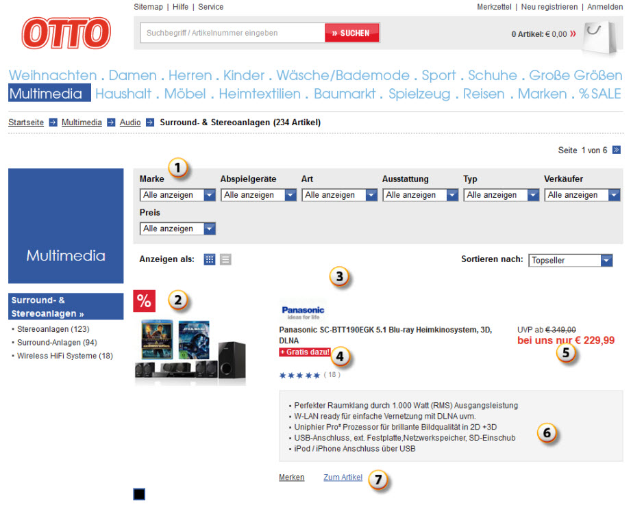
Task: Open the Sortieren nach Topseller dropdown
Action: [571, 261]
